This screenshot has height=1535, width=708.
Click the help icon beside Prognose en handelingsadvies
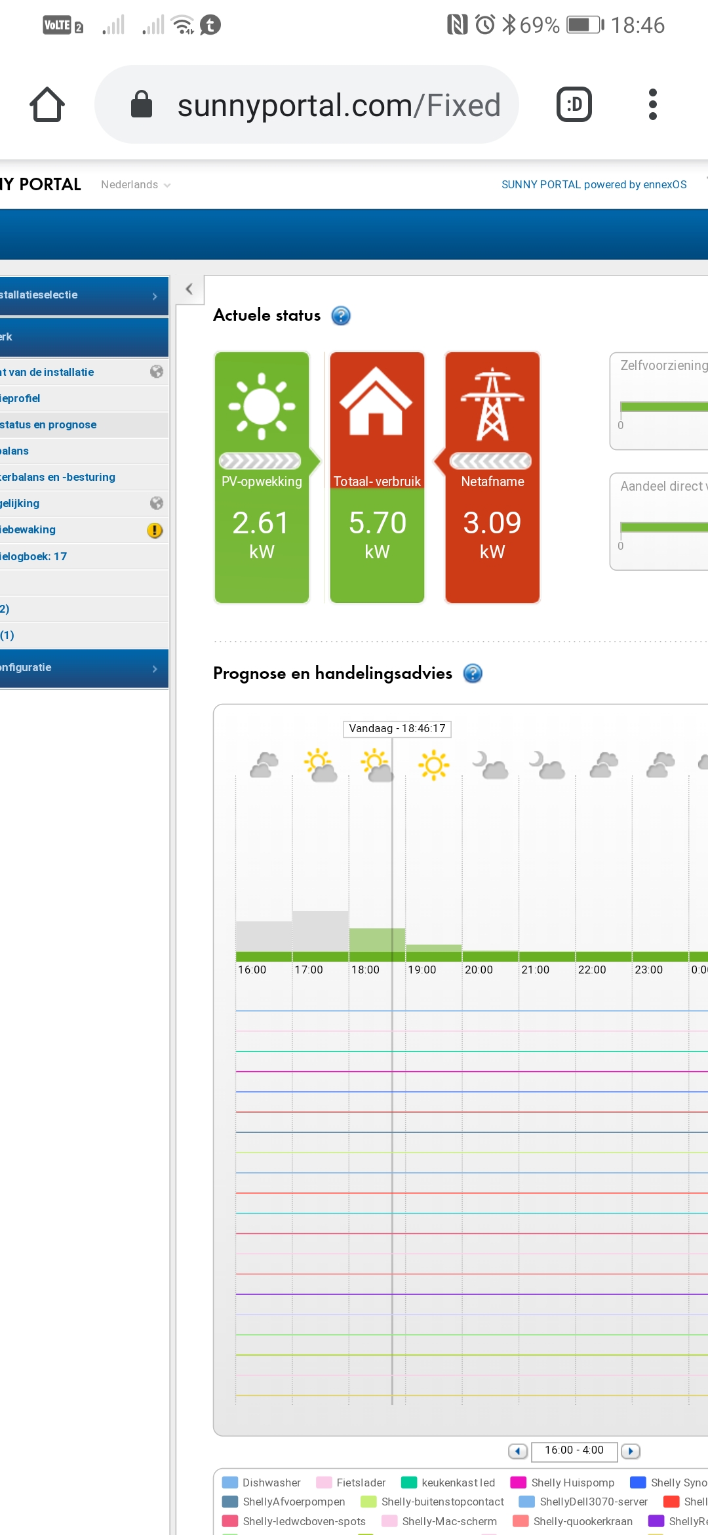[473, 674]
